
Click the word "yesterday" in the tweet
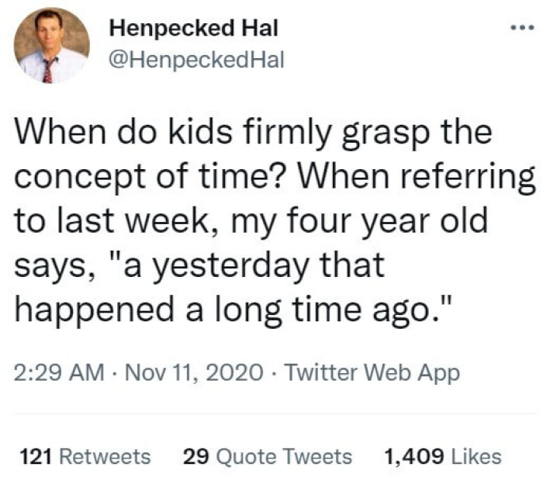tap(231, 266)
